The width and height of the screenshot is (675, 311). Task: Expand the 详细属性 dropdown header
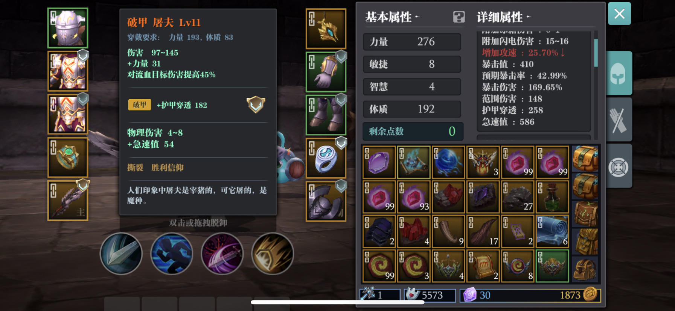(x=504, y=17)
